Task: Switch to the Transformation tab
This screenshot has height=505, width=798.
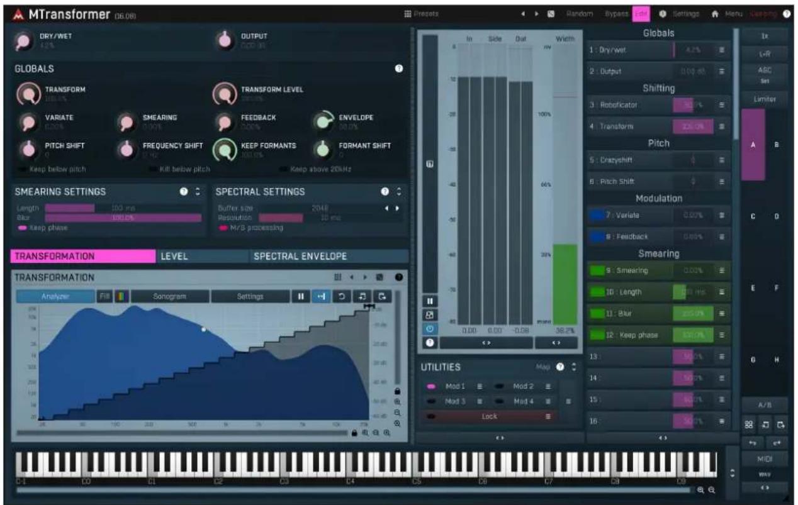Action: 83,256
